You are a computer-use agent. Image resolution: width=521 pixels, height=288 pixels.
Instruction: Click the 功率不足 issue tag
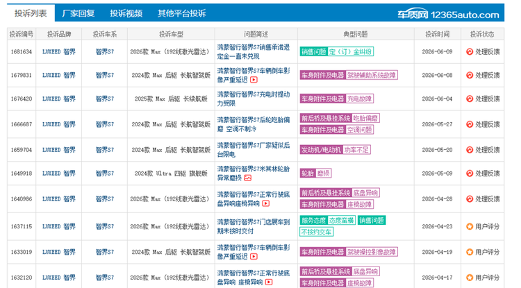pos(356,150)
